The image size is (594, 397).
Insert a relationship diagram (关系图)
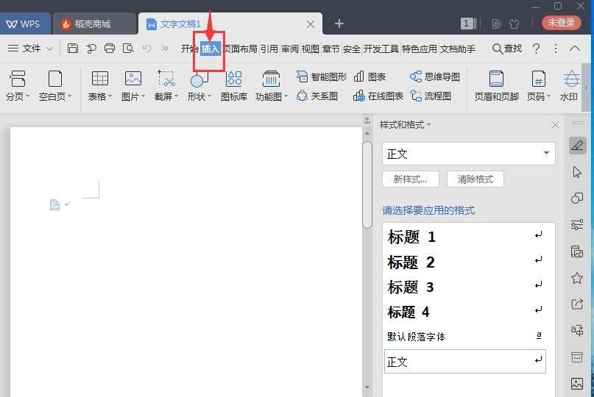[x=317, y=96]
